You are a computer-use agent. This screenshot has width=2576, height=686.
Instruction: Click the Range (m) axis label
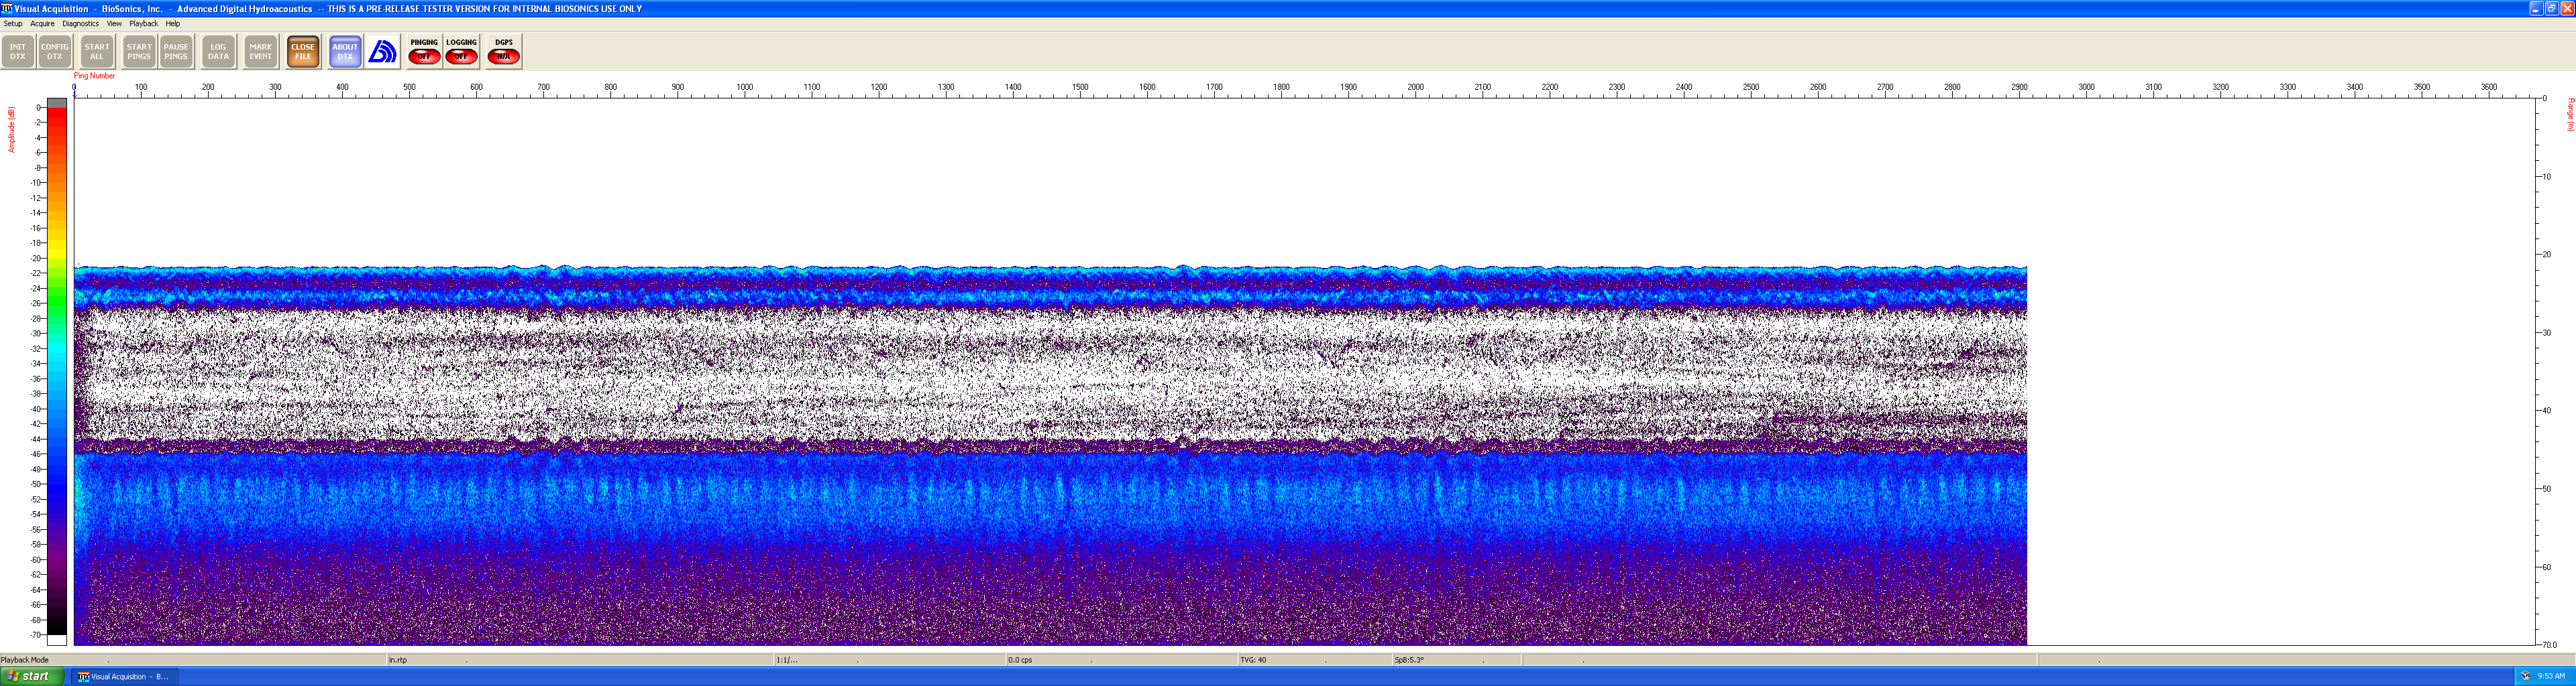pos(2570,115)
